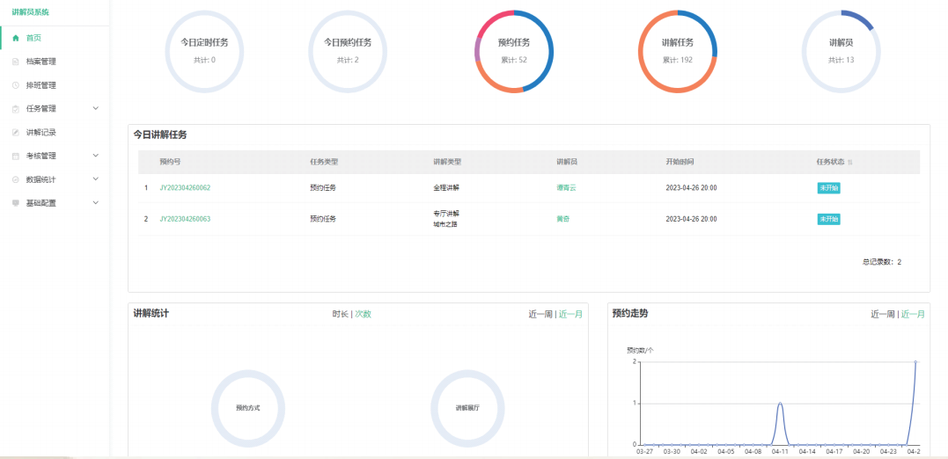
Task: Switch 讲解统计 to 时长 view
Action: tap(340, 314)
